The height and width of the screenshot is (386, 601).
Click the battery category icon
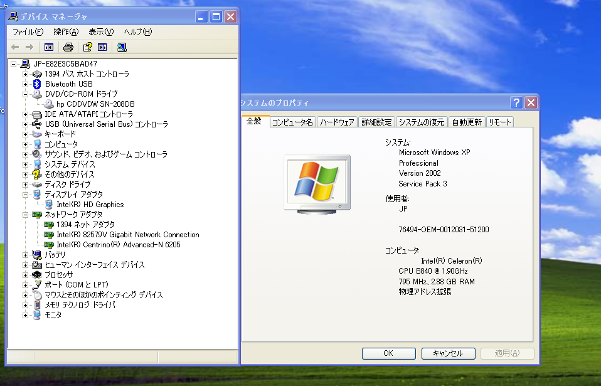coord(37,255)
